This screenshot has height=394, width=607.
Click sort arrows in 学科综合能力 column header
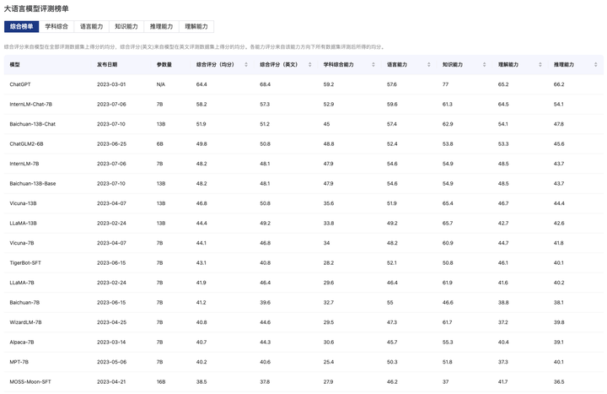(x=373, y=65)
